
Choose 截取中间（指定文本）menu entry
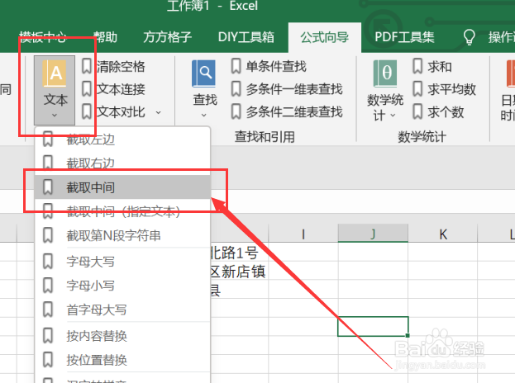click(122, 211)
